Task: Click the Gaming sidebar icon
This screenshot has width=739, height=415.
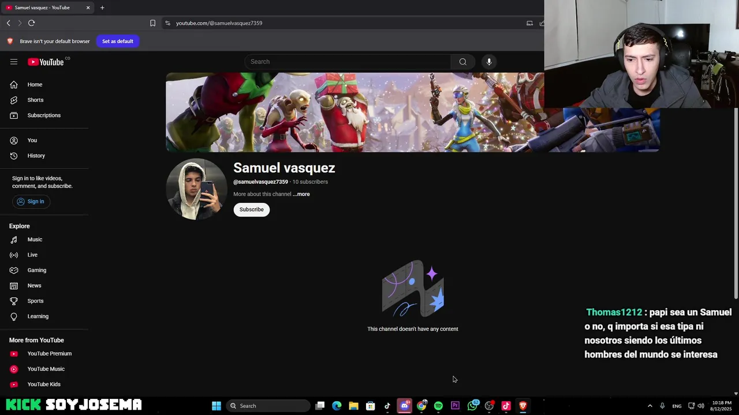Action: click(14, 270)
